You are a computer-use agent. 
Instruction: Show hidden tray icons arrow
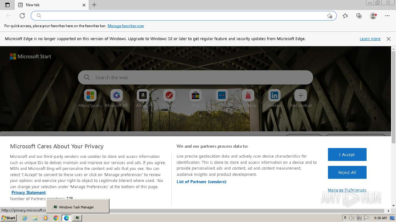coord(345,218)
